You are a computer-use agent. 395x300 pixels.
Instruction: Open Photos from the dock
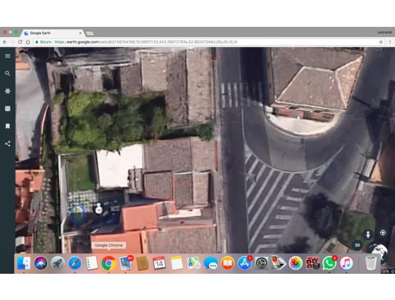click(x=296, y=263)
